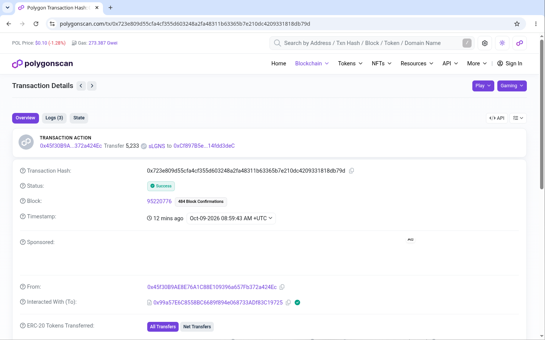Click the browser address bar URL

point(185,24)
